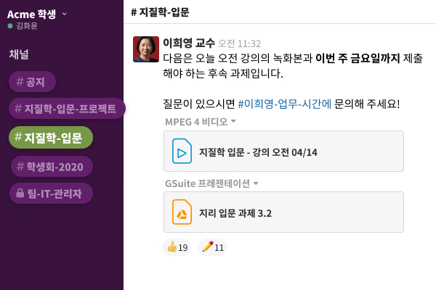Go to 학생회-2020 channel
This screenshot has width=436, height=290.
[x=51, y=167]
